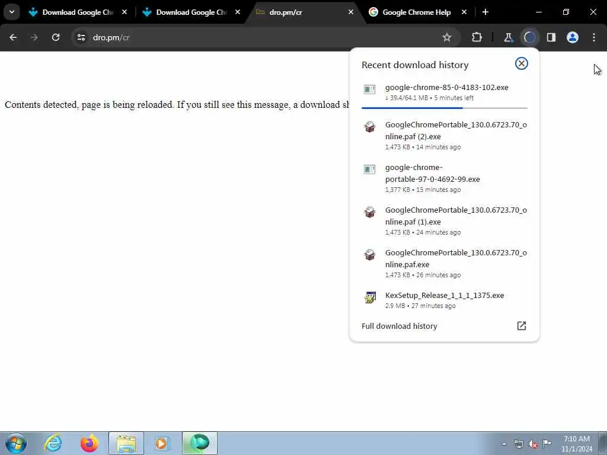Switch to second Download Google Chrome tab

[x=191, y=12]
